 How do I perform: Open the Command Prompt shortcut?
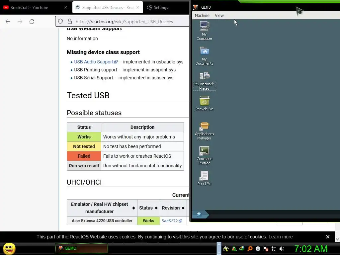204,155
